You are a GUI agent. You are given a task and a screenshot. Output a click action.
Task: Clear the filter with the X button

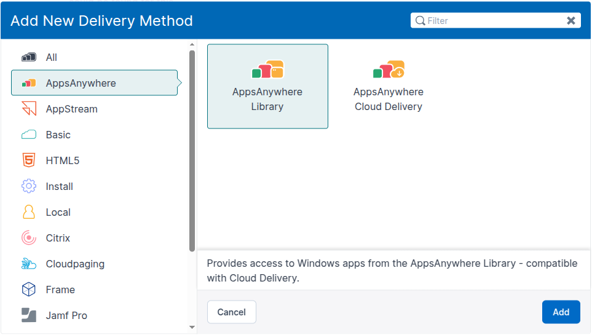tap(571, 21)
